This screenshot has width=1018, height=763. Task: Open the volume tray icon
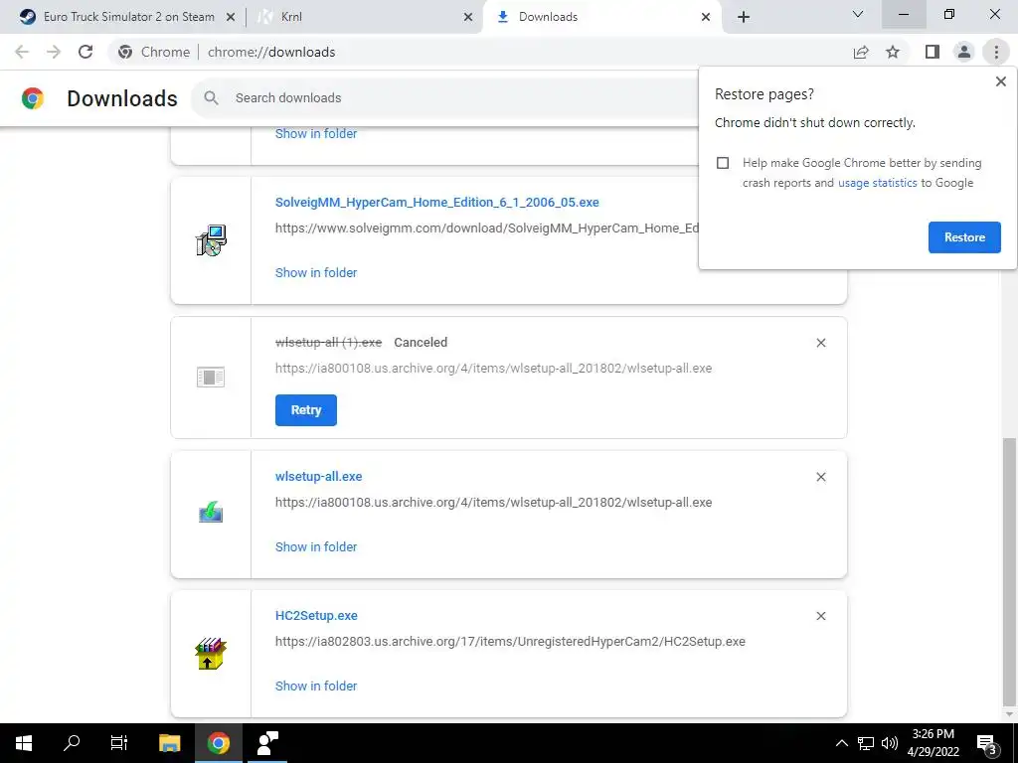coord(890,743)
